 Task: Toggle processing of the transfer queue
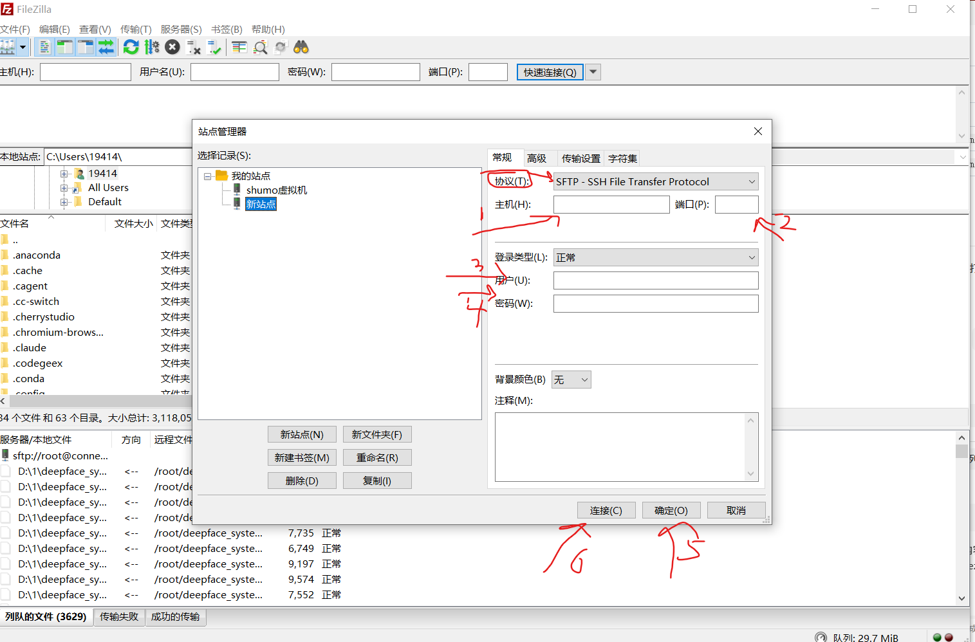tap(152, 47)
